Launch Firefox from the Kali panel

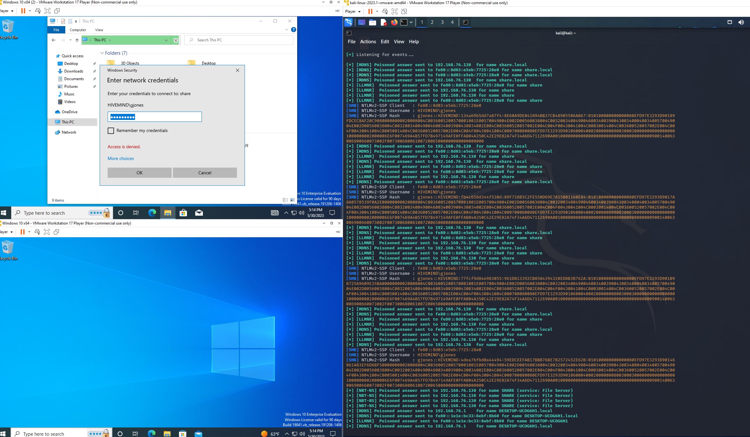(394, 22)
